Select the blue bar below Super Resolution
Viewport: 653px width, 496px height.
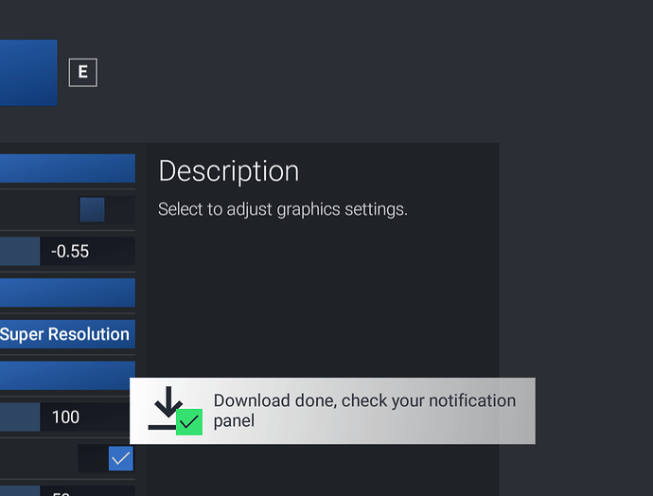(67, 376)
